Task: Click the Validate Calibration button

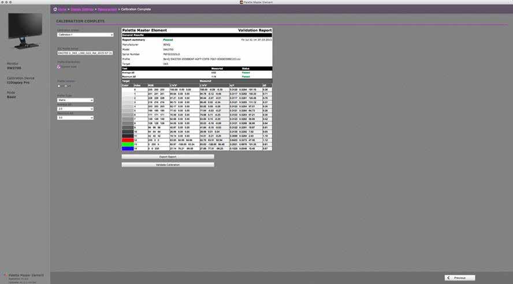Action: coord(168,165)
